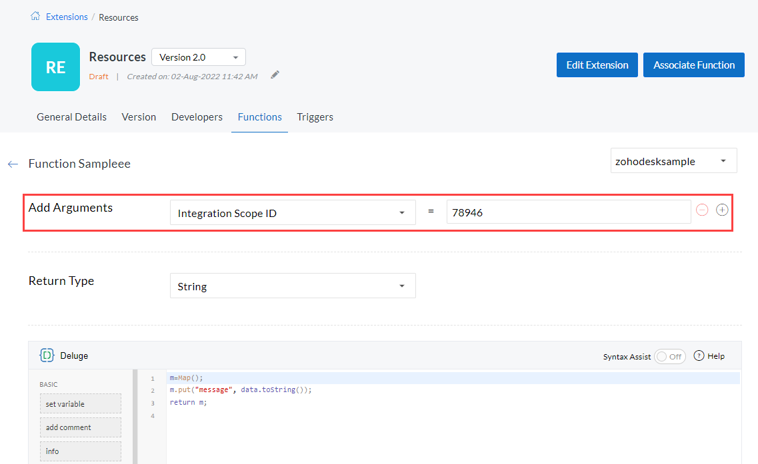Add another argument with plus icon
This screenshot has width=758, height=464.
[x=722, y=210]
